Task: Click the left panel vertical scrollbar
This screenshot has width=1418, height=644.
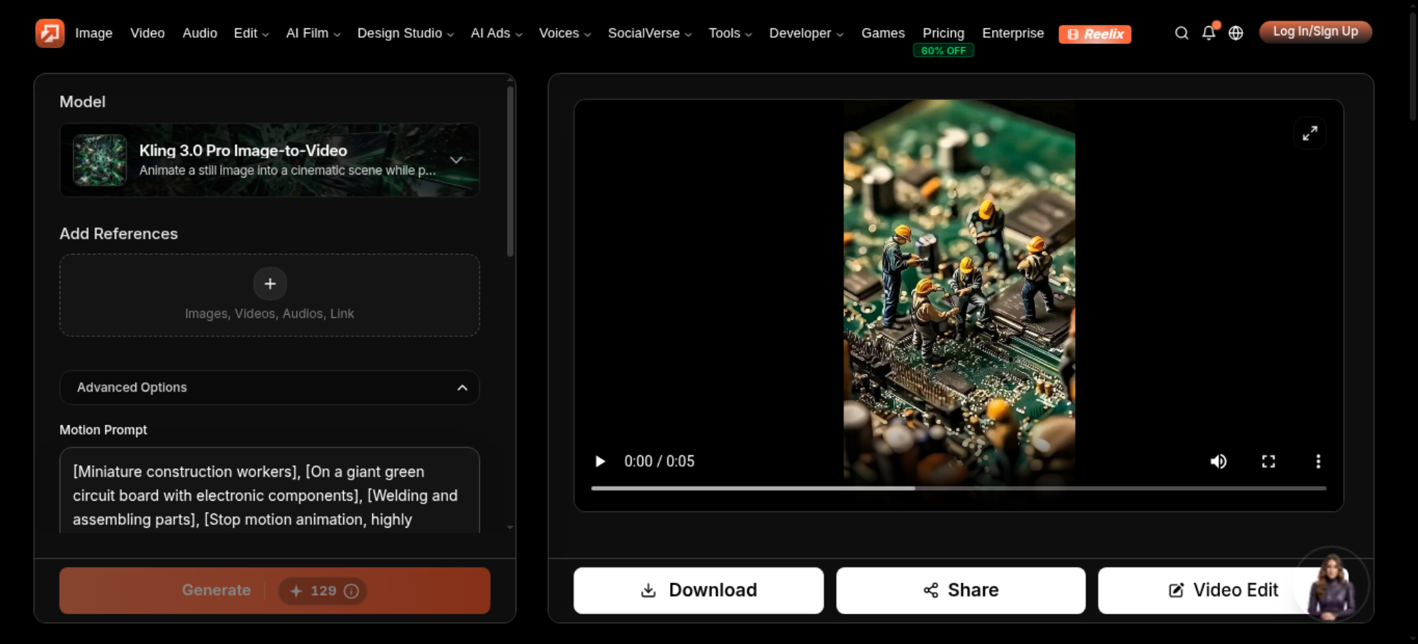Action: point(510,170)
